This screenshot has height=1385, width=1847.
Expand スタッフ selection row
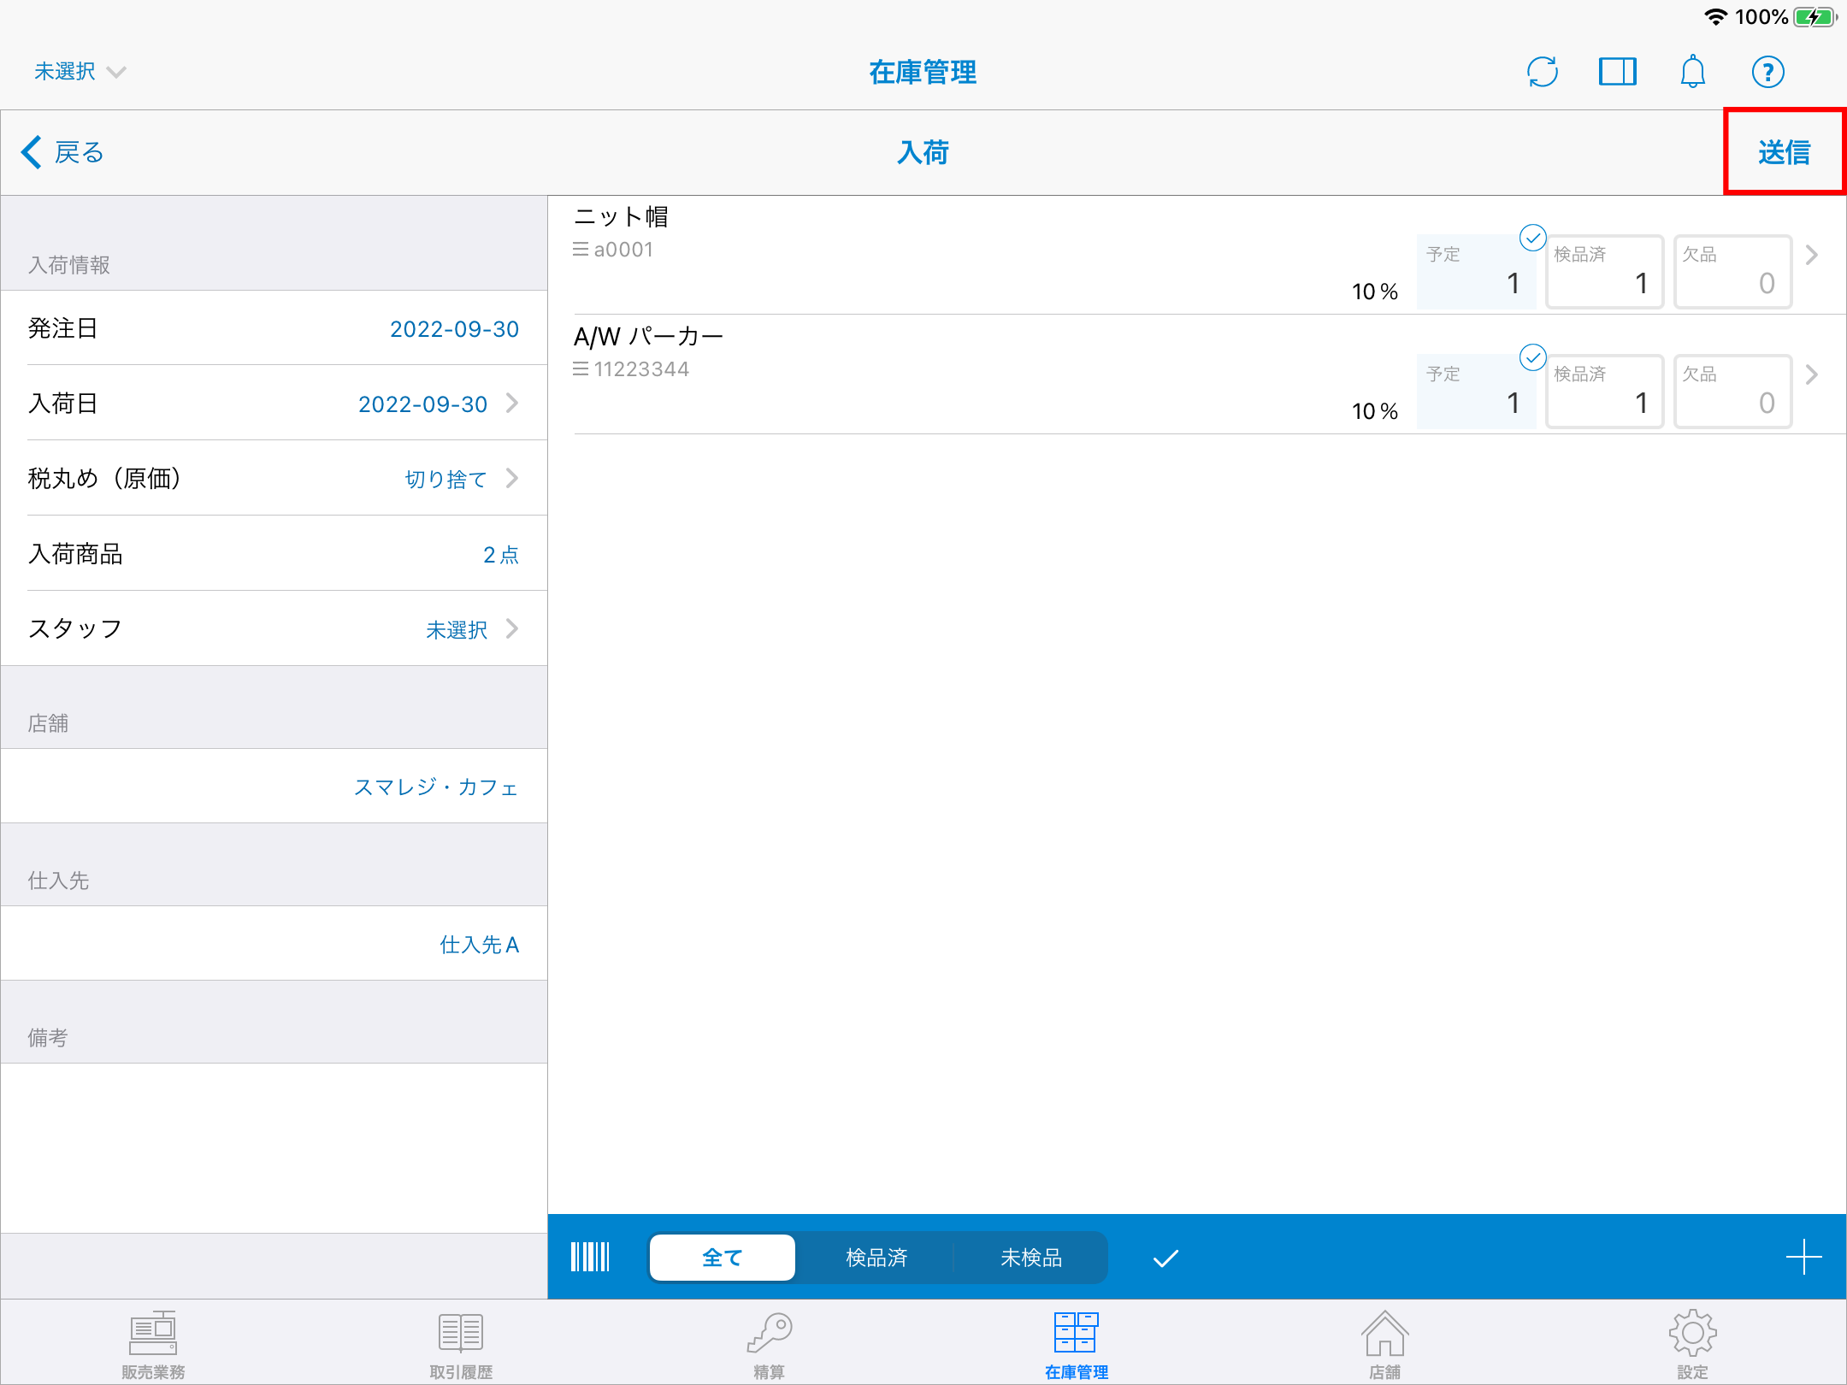point(274,628)
